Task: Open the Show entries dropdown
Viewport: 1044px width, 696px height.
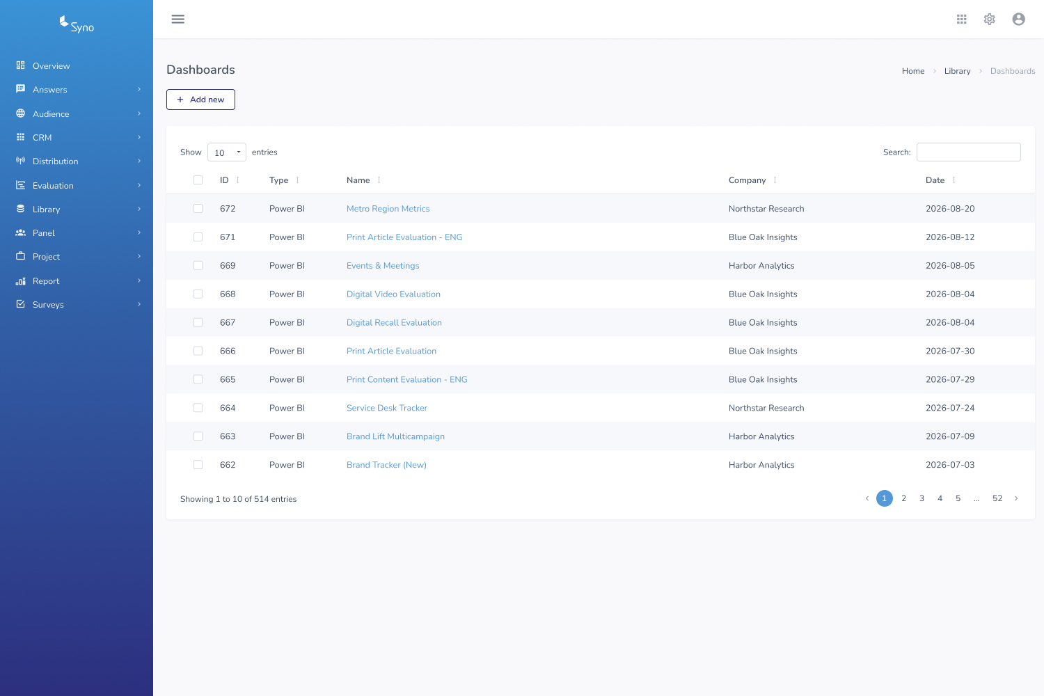Action: point(227,152)
